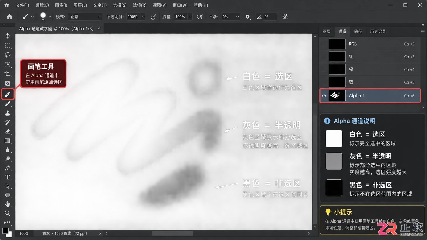This screenshot has height=240, width=427.
Task: Open the channels panel menu icon
Action: point(423,32)
